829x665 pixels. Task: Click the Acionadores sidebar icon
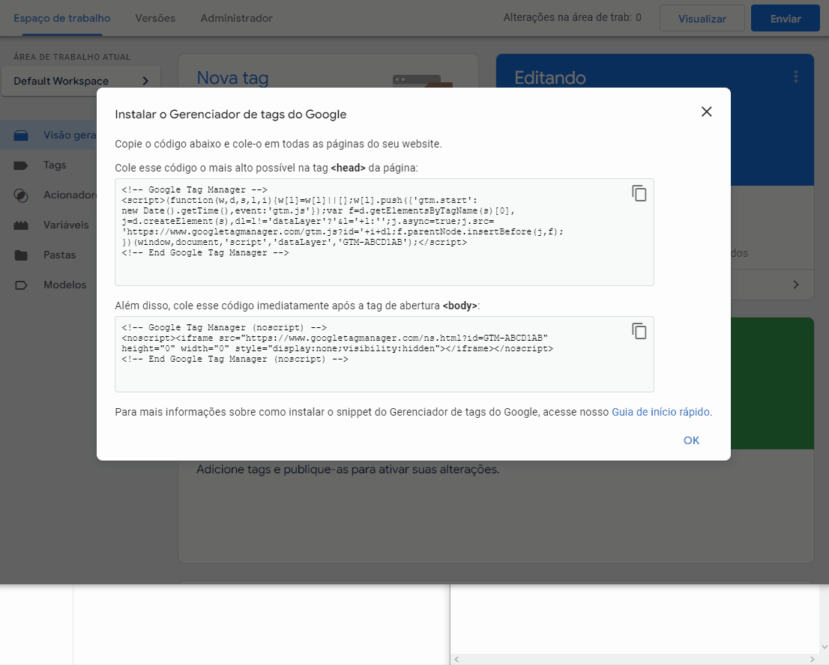click(x=21, y=195)
